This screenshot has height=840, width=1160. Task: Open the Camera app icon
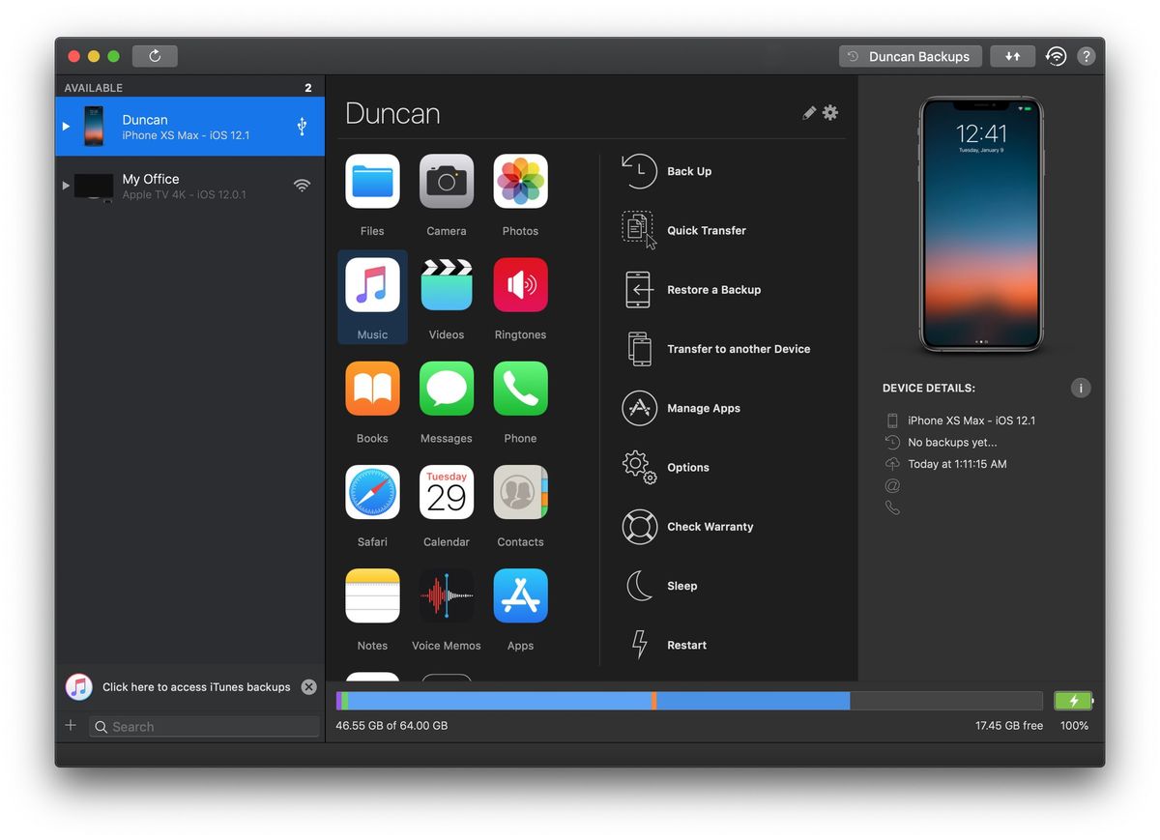coord(447,182)
